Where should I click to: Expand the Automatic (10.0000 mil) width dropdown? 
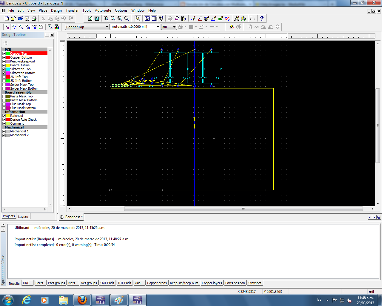pos(158,27)
